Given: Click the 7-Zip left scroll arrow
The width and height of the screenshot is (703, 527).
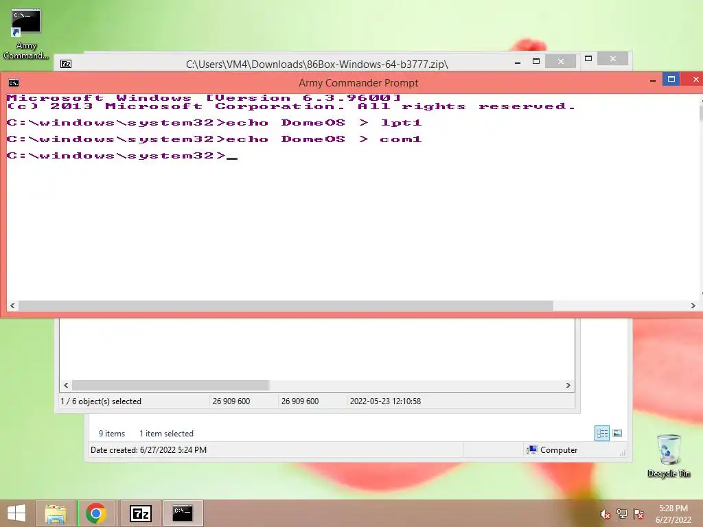Looking at the screenshot, I should coord(67,386).
